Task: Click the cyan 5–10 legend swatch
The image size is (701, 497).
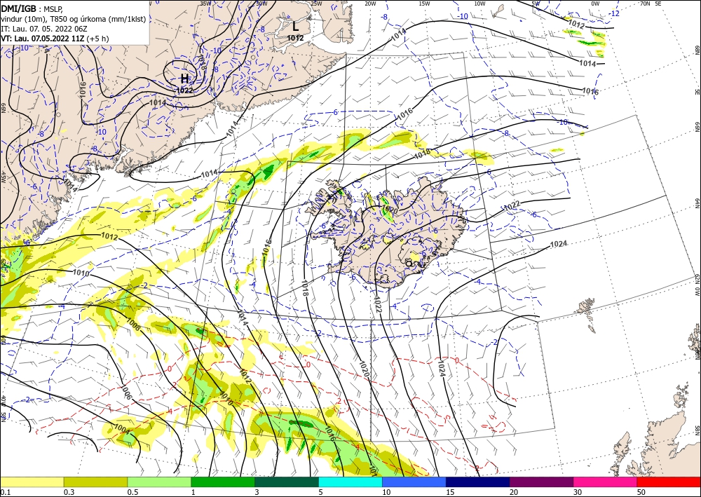Action: coord(350,482)
